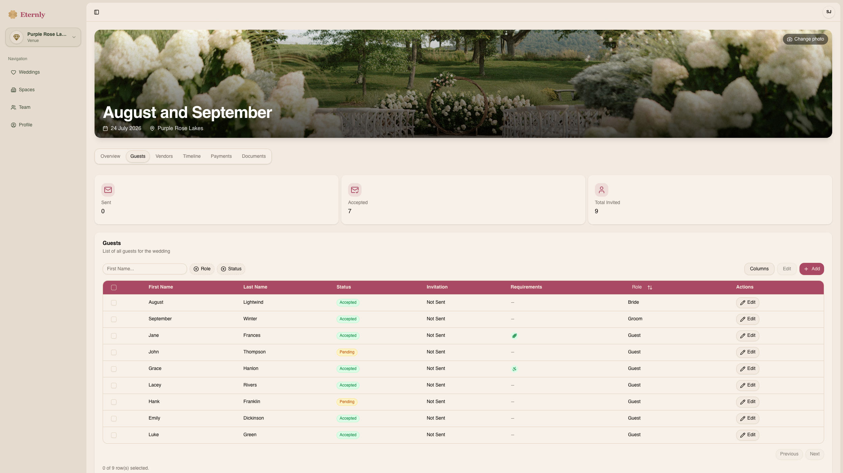Click the diamond venue icon
The height and width of the screenshot is (473, 843).
17,37
